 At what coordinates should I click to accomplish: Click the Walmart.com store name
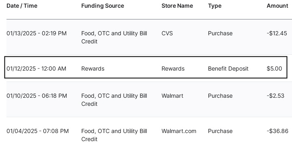tap(179, 131)
